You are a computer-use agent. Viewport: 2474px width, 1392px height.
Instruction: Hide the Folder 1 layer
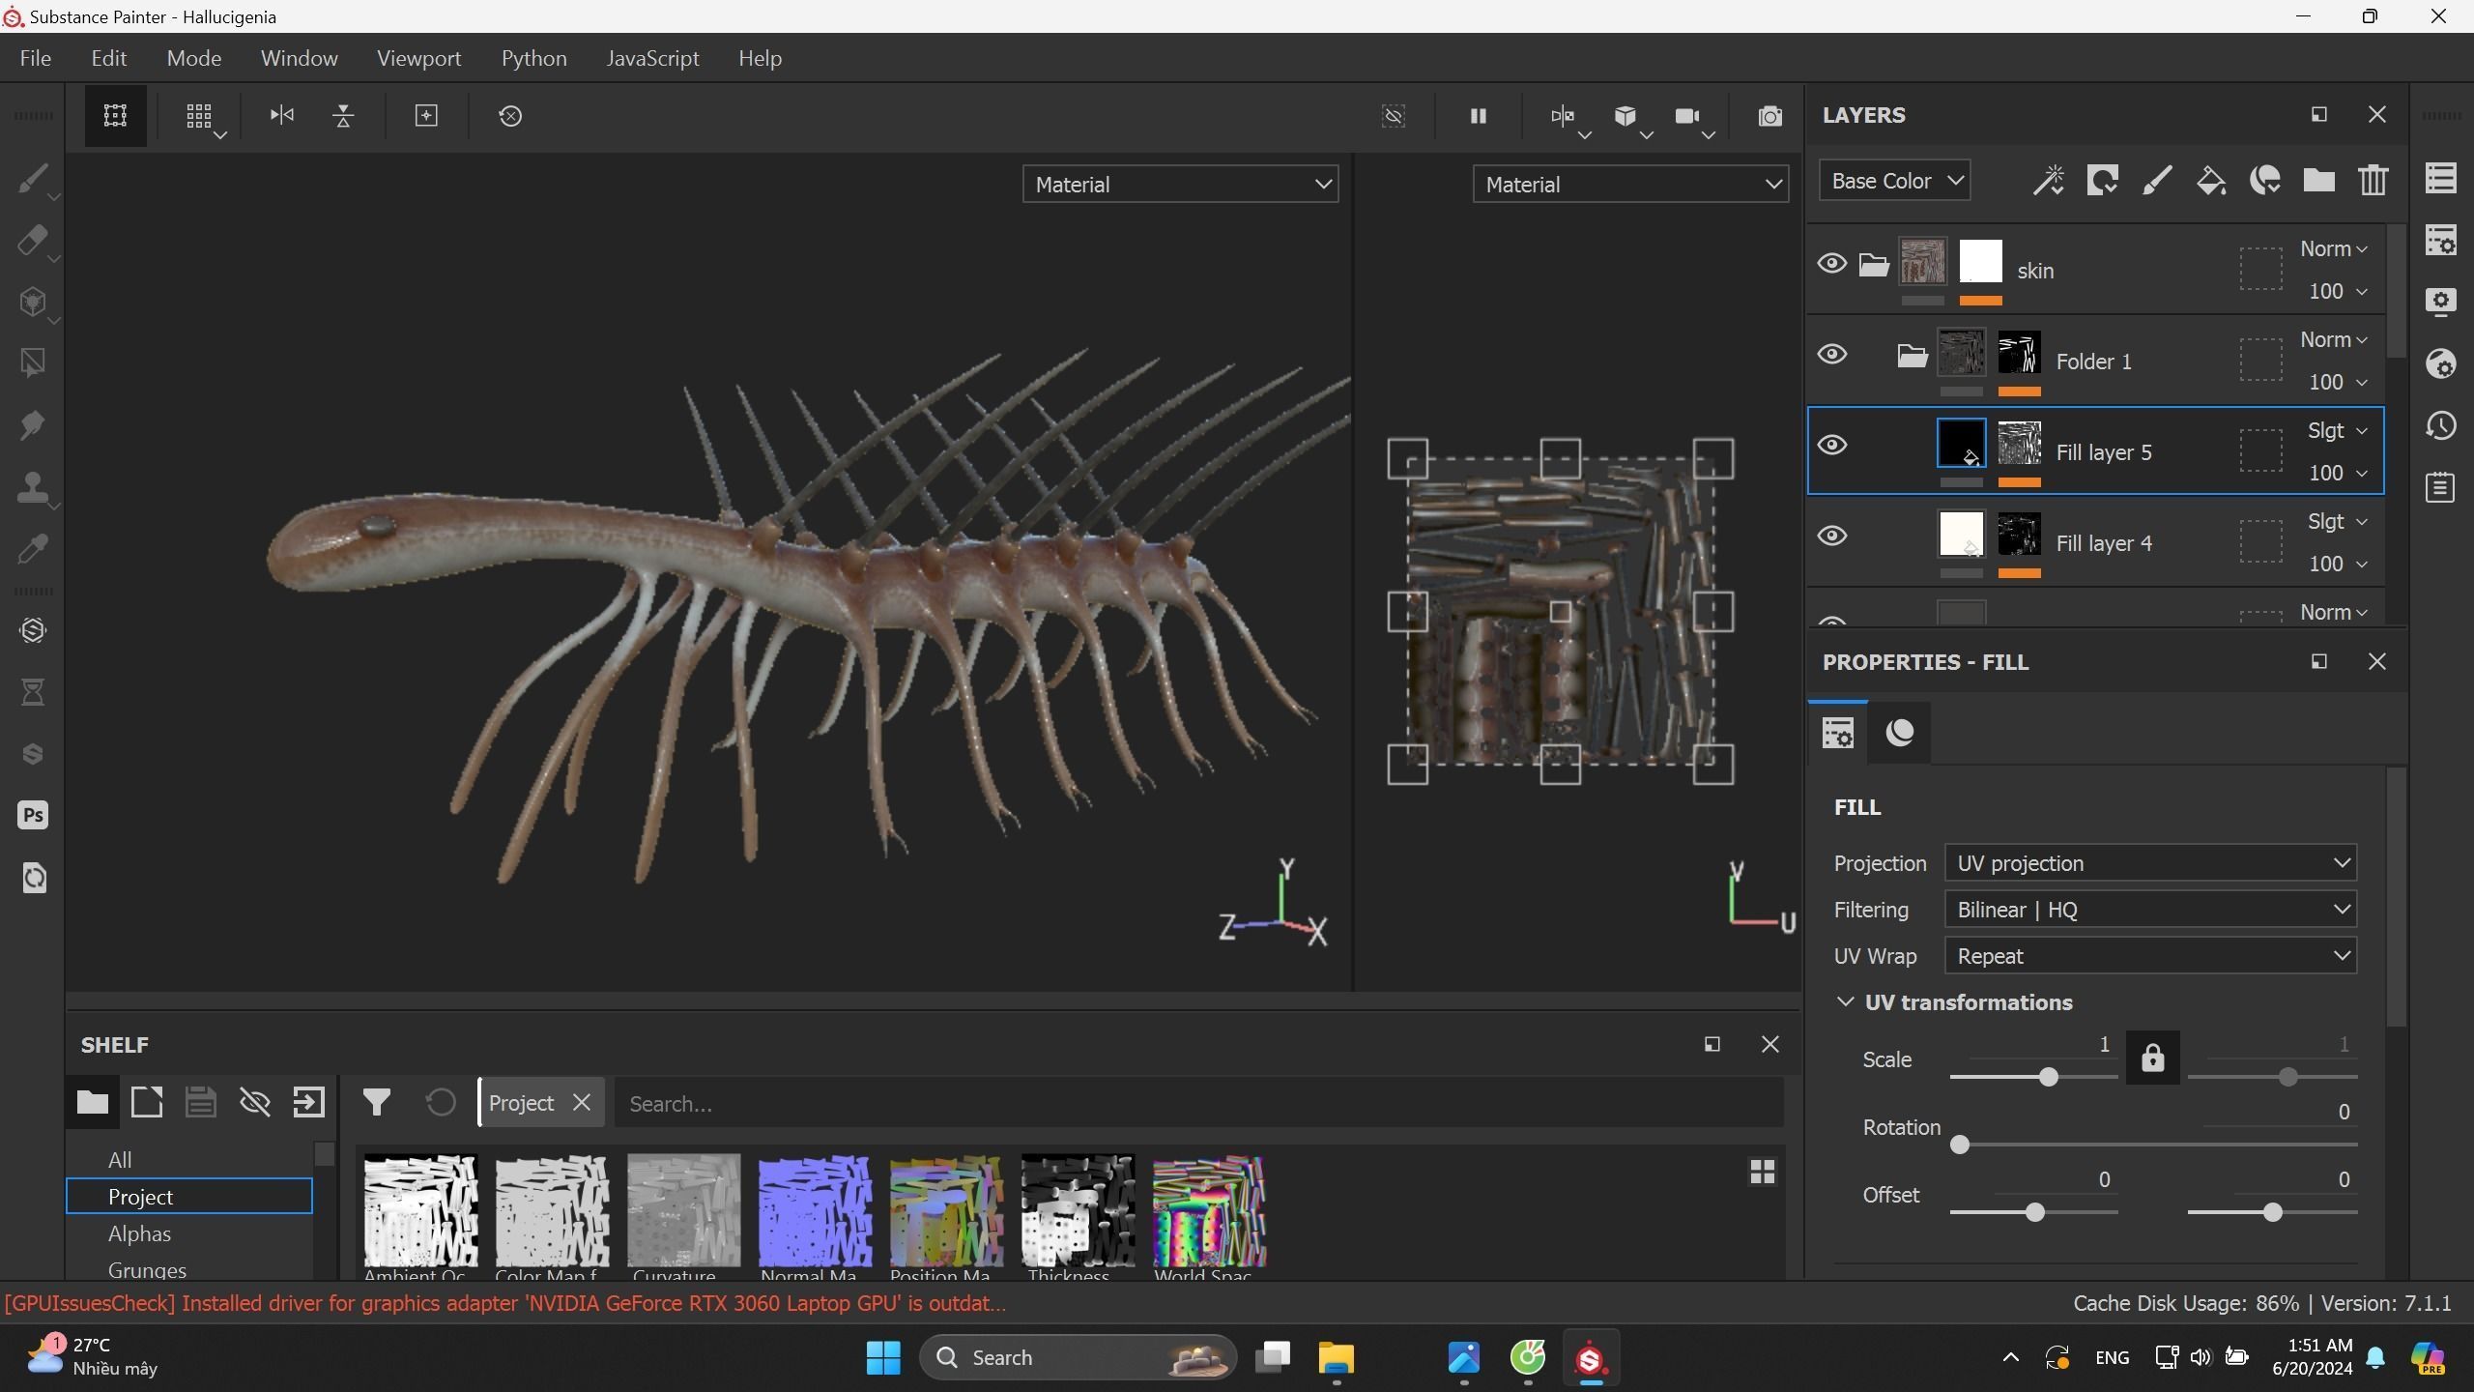click(1831, 354)
